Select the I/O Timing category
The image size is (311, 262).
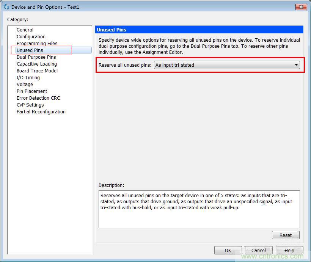(x=28, y=78)
